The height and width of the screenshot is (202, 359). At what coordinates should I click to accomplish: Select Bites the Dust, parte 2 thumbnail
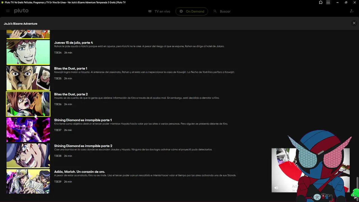[28, 104]
